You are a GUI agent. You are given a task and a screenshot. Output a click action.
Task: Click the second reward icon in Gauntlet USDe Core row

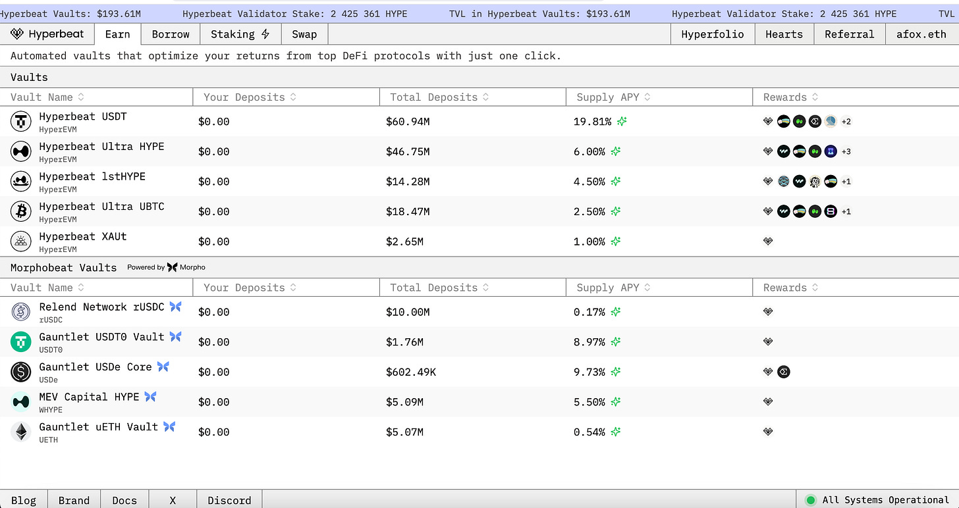(784, 372)
